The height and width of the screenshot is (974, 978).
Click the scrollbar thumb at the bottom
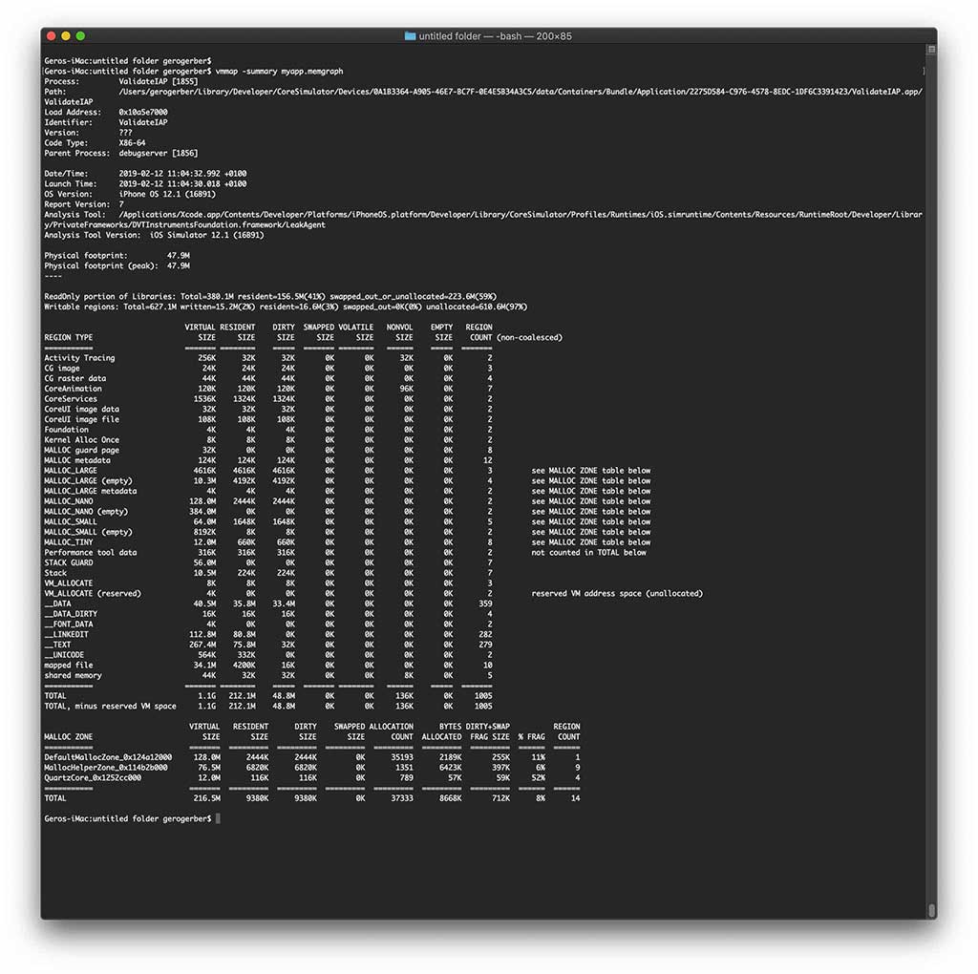tap(931, 909)
